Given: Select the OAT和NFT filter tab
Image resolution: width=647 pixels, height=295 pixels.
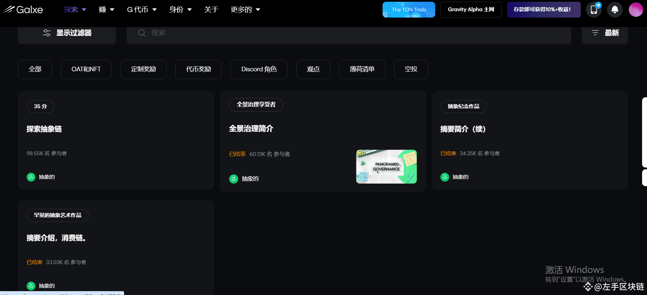Looking at the screenshot, I should point(86,69).
